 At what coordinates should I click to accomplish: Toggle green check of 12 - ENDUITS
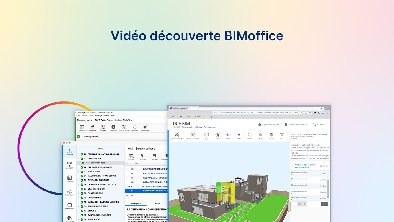tap(82, 211)
